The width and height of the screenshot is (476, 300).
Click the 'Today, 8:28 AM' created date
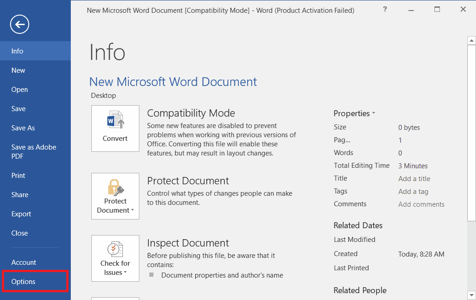(x=421, y=254)
